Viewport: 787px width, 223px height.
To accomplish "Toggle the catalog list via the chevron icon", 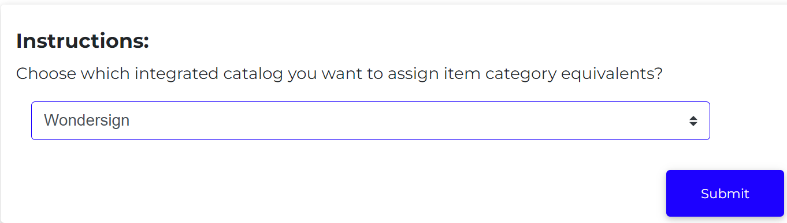I will point(693,121).
